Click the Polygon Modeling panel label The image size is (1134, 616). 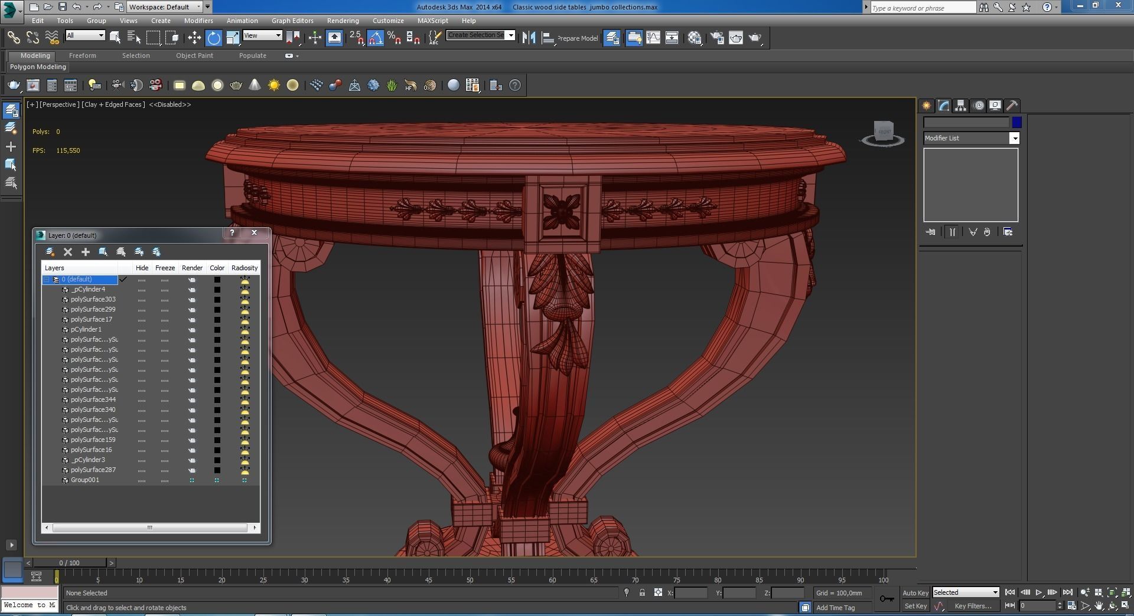coord(38,67)
